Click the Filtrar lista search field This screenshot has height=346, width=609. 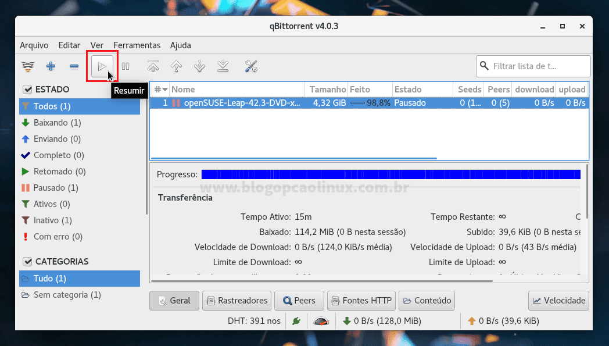[533, 66]
